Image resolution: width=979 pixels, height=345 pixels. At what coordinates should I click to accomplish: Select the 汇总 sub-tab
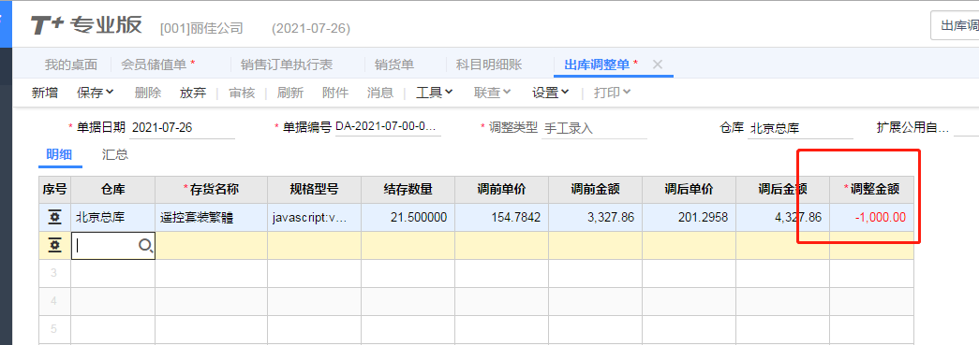click(115, 154)
